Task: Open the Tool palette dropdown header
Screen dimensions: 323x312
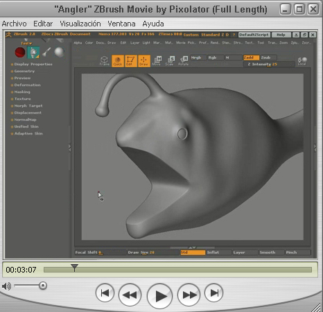Action: pos(26,43)
